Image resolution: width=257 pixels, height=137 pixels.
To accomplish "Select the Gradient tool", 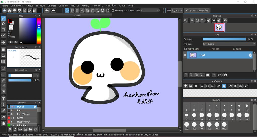I will pyautogui.click(x=3, y=61).
